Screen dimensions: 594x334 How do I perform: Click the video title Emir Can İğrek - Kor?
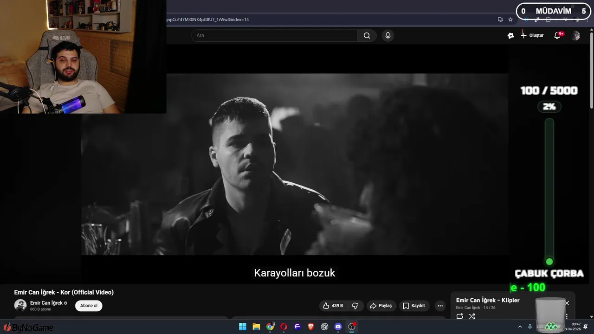coord(64,292)
